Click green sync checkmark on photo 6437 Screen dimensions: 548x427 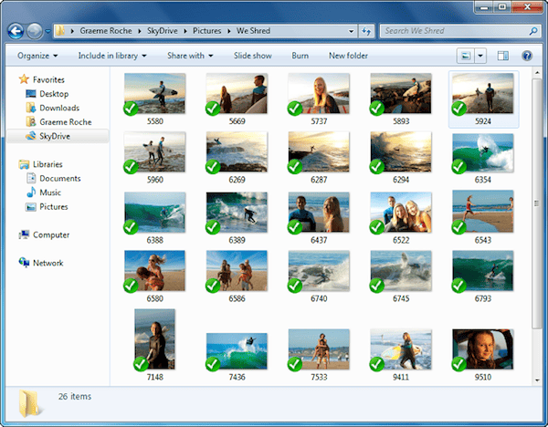tap(295, 227)
